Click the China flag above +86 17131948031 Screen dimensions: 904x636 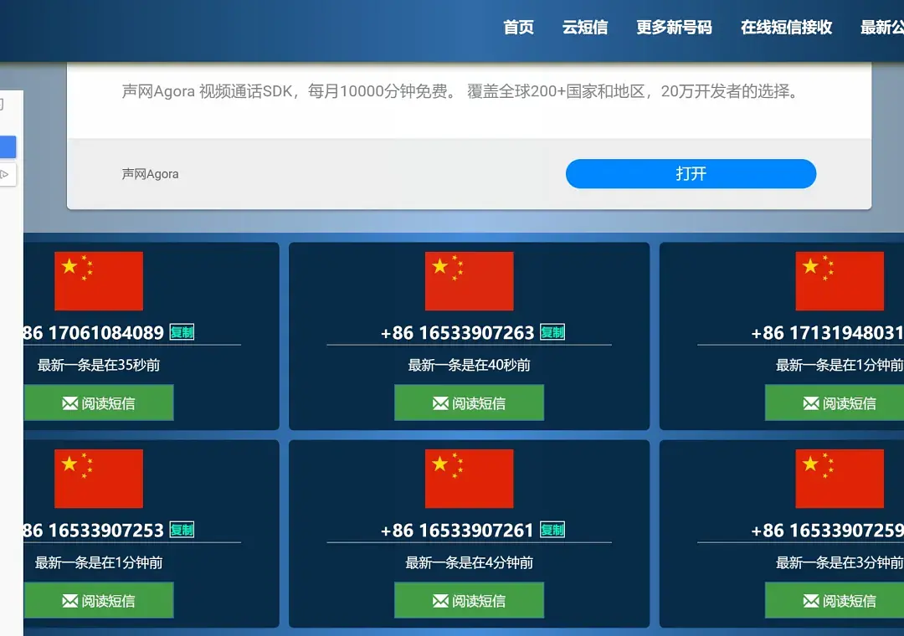tap(840, 280)
